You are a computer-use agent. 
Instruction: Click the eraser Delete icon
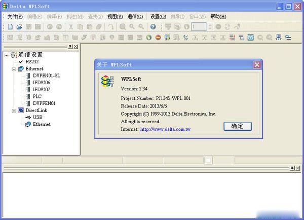click(x=99, y=26)
